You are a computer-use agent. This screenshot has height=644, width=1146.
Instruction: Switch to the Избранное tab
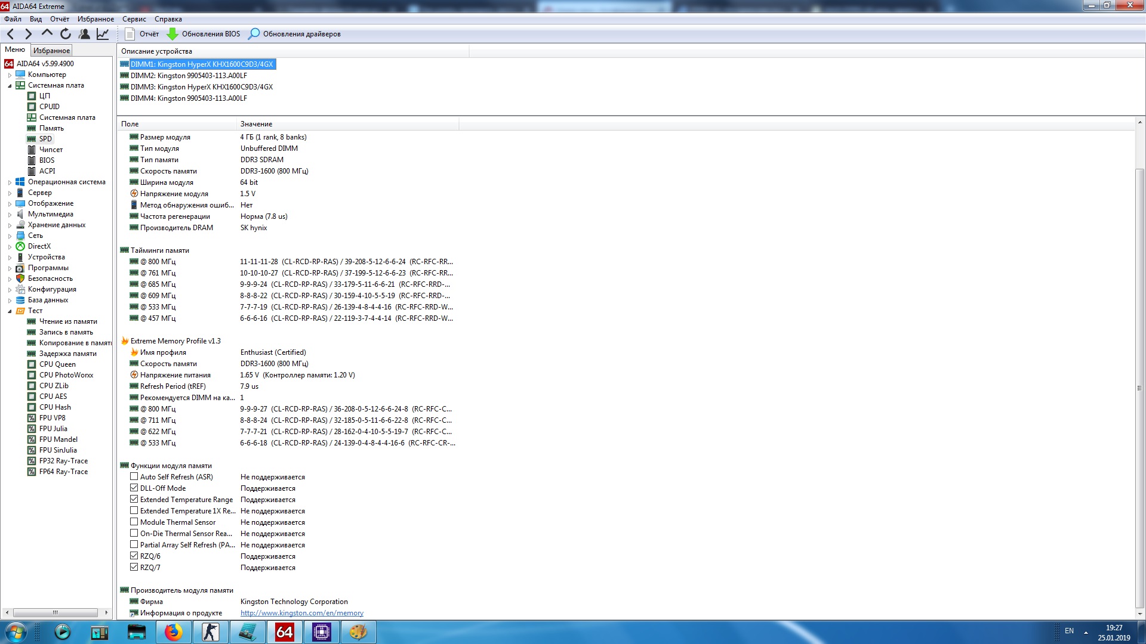tap(51, 51)
